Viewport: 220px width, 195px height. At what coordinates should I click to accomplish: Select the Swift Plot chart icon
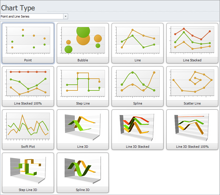[x=28, y=126]
